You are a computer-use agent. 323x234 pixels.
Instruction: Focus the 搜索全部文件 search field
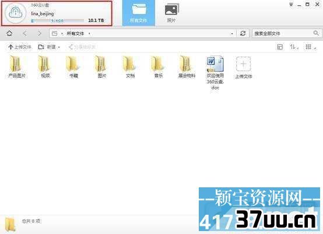[x=283, y=33]
